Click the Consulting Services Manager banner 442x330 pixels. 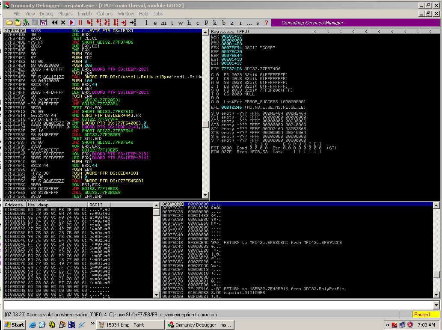pyautogui.click(x=355, y=23)
